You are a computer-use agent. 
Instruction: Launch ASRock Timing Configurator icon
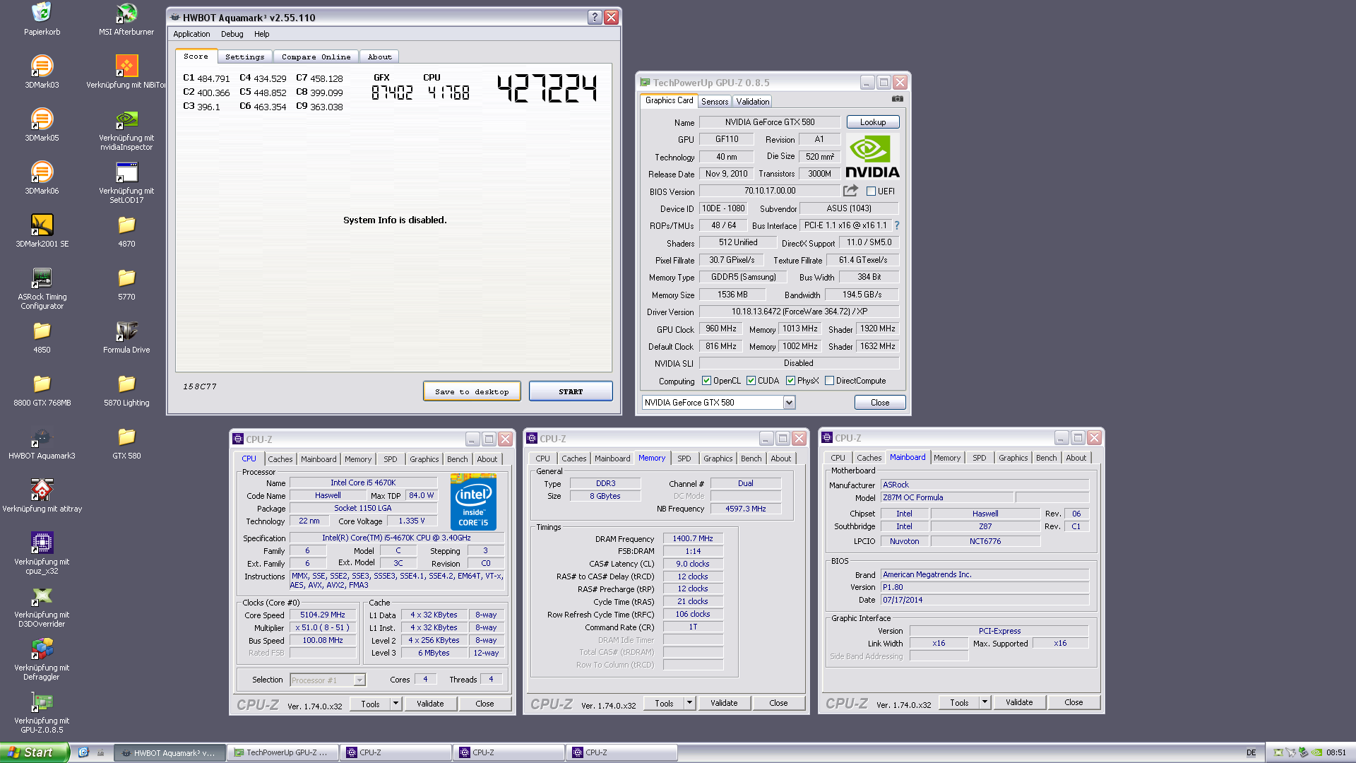(x=42, y=278)
